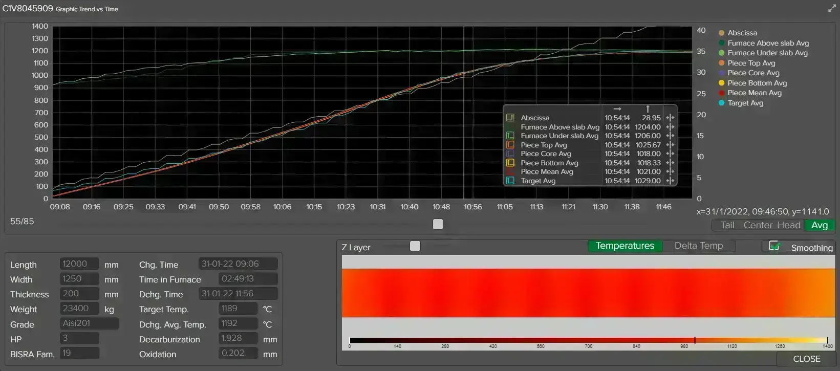
Task: Click the 10:56 time axis label
Action: point(473,207)
